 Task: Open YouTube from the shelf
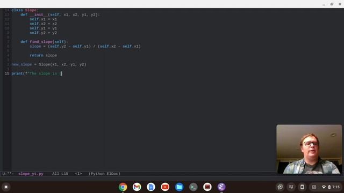[x=165, y=187]
